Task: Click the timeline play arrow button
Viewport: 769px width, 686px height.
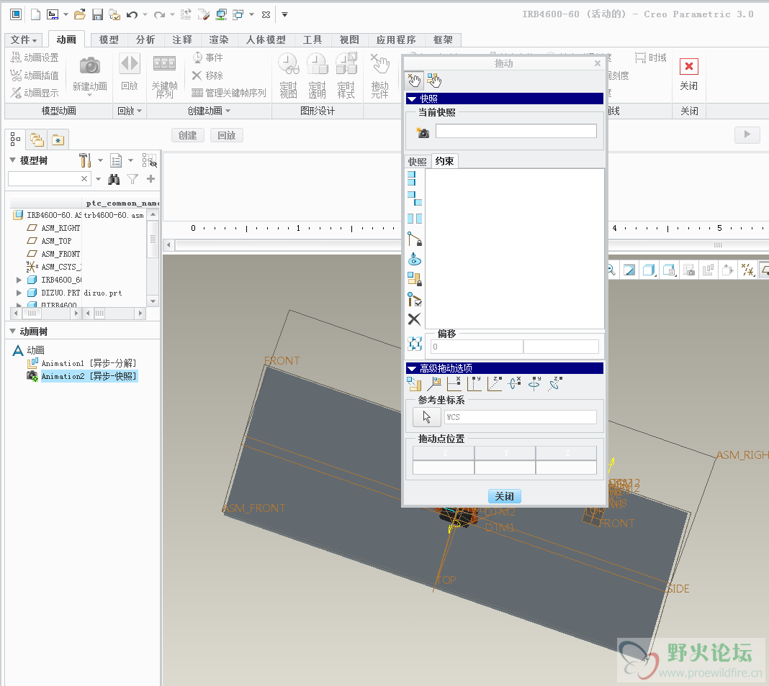Action: coord(747,134)
